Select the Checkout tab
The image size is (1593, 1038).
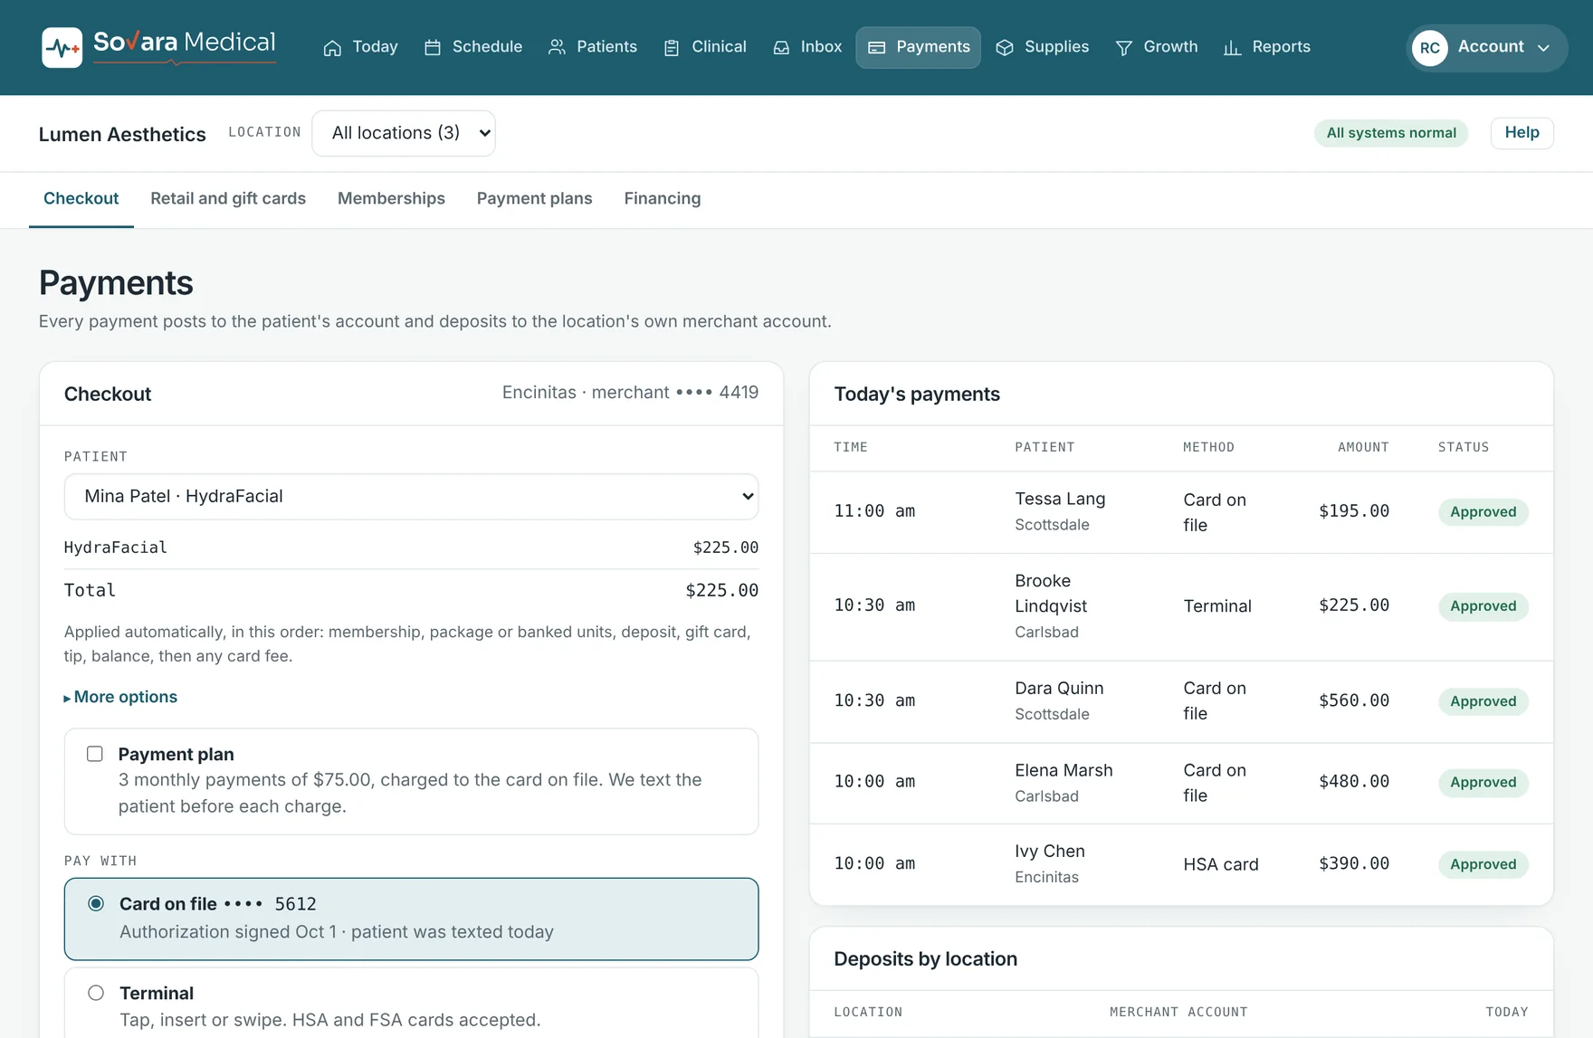[x=81, y=198]
